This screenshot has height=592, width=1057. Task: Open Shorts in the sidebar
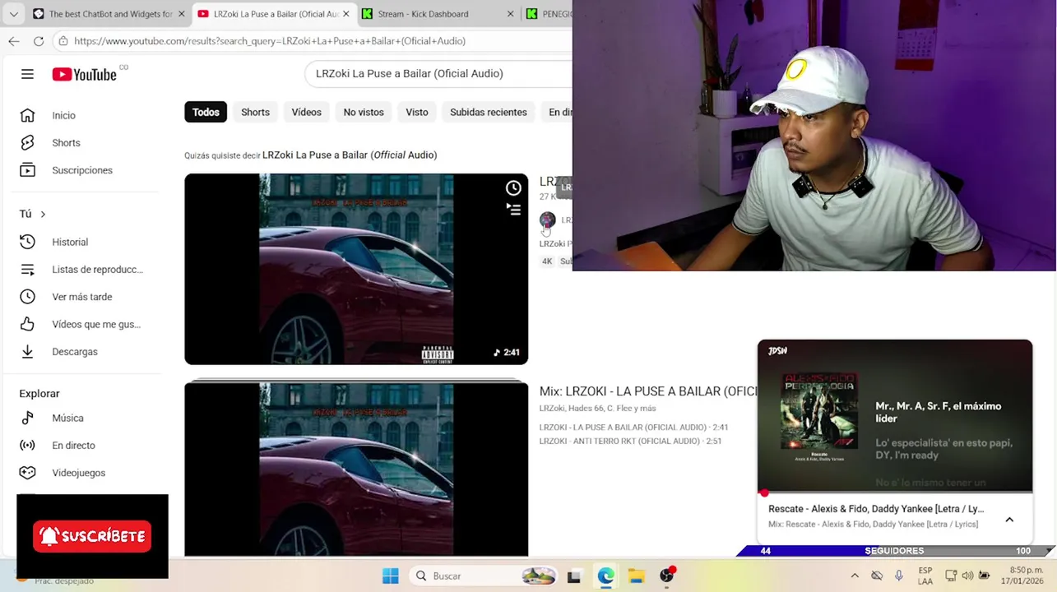(66, 143)
